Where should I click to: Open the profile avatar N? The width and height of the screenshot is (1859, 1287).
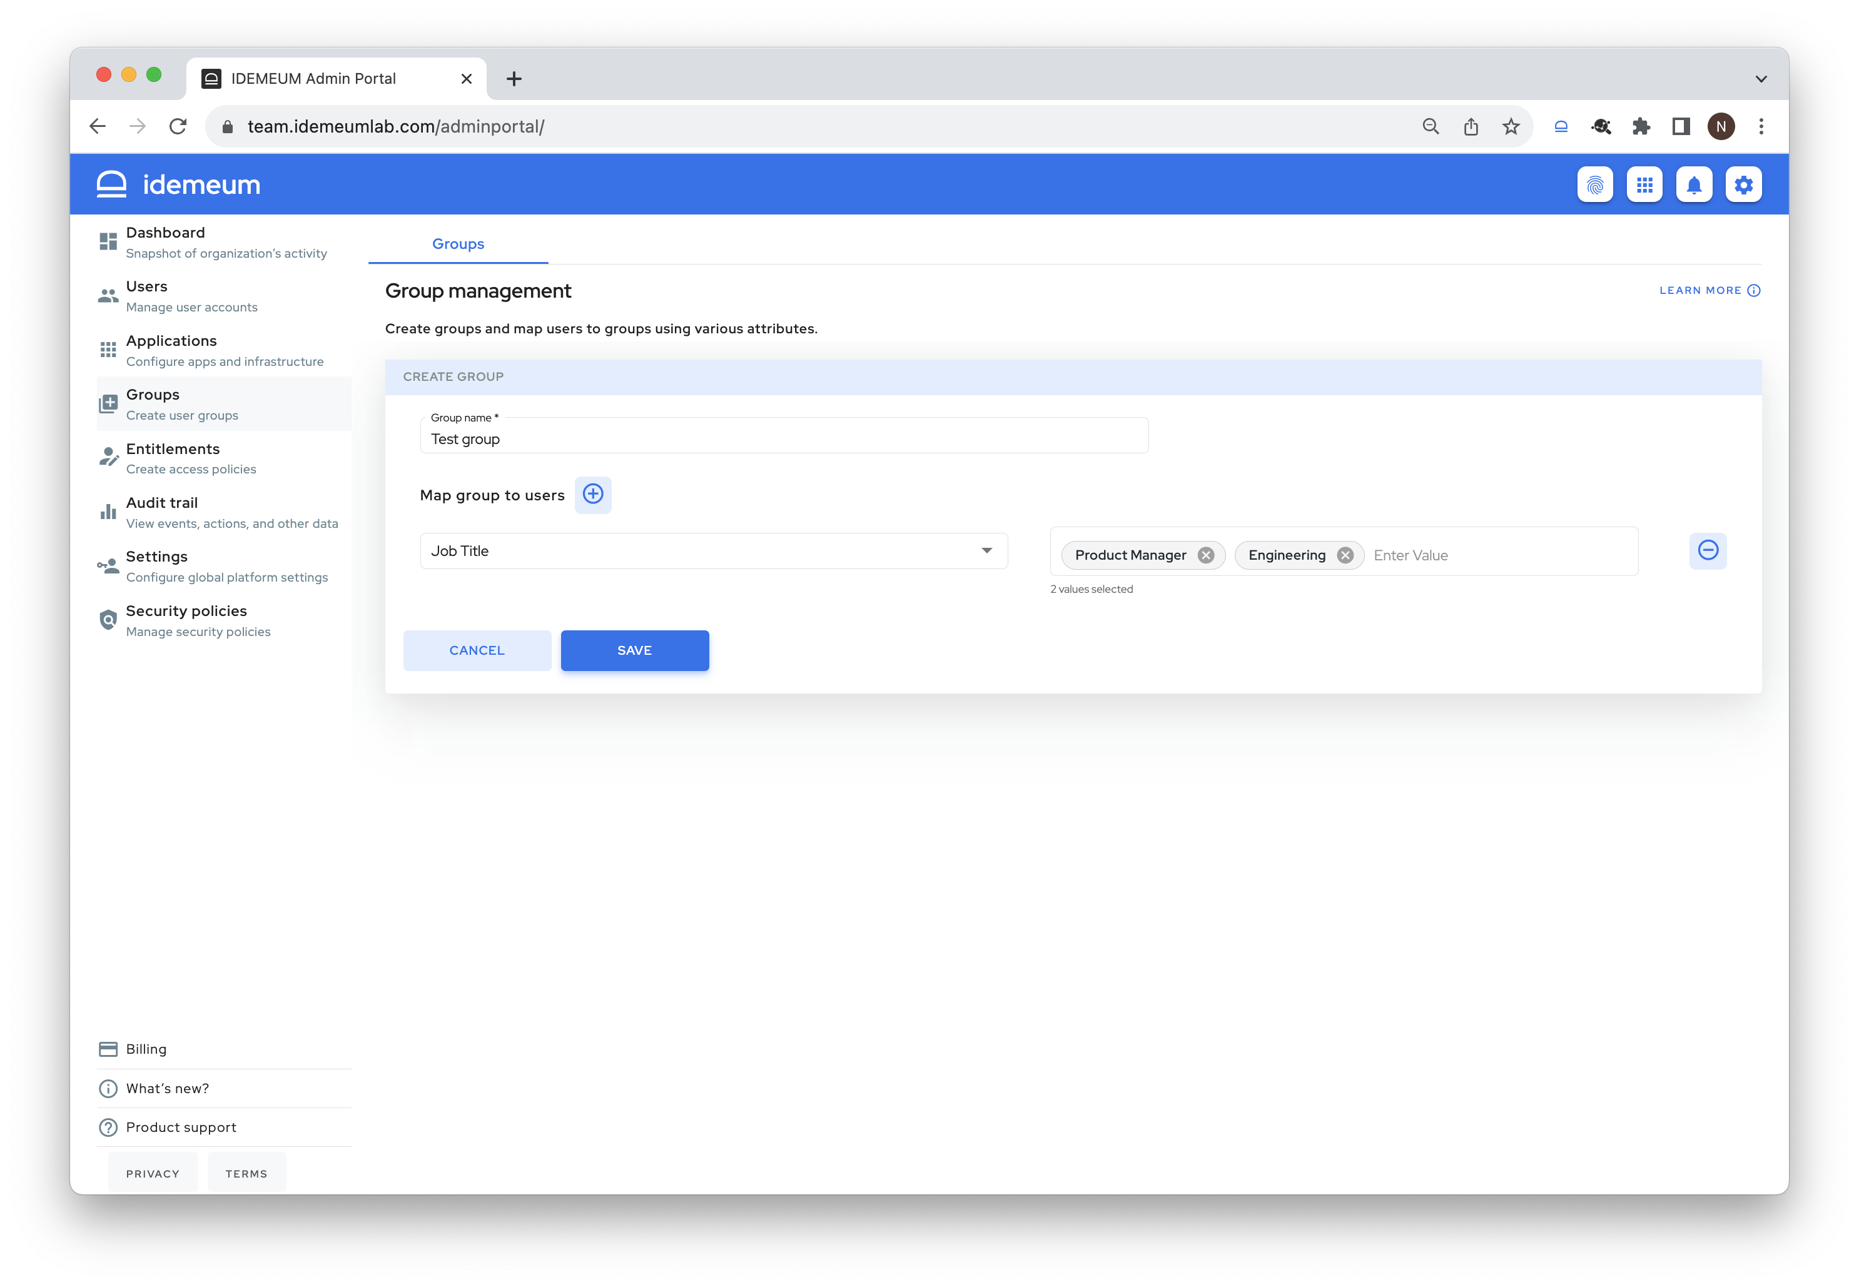[x=1720, y=126]
